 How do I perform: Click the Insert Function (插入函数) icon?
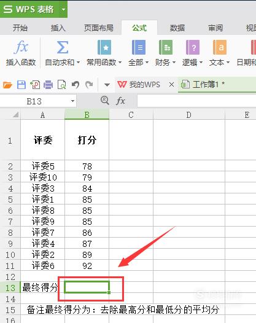coord(21,47)
